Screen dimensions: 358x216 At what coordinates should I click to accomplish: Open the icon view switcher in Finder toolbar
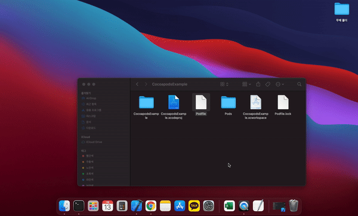point(224,84)
